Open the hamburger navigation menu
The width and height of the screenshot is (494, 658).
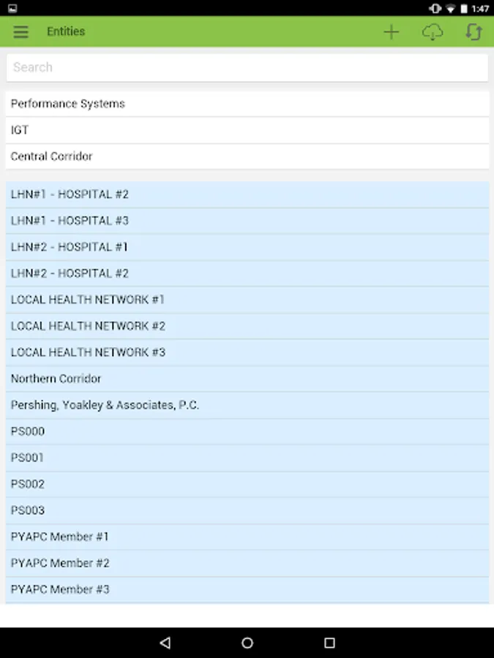tap(20, 32)
